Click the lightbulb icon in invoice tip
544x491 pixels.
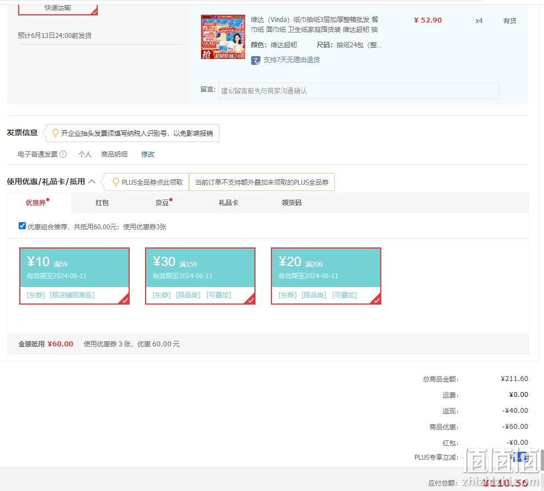(x=55, y=133)
